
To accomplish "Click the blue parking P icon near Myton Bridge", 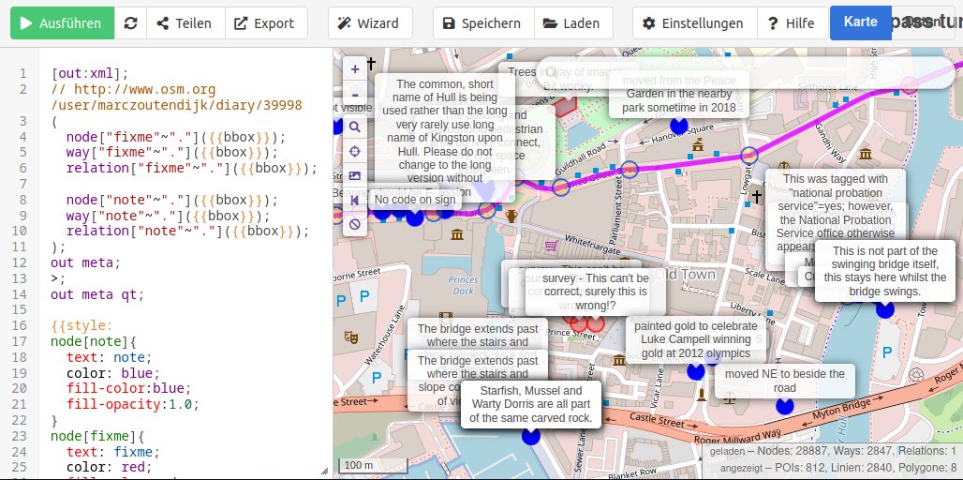I will (887, 352).
